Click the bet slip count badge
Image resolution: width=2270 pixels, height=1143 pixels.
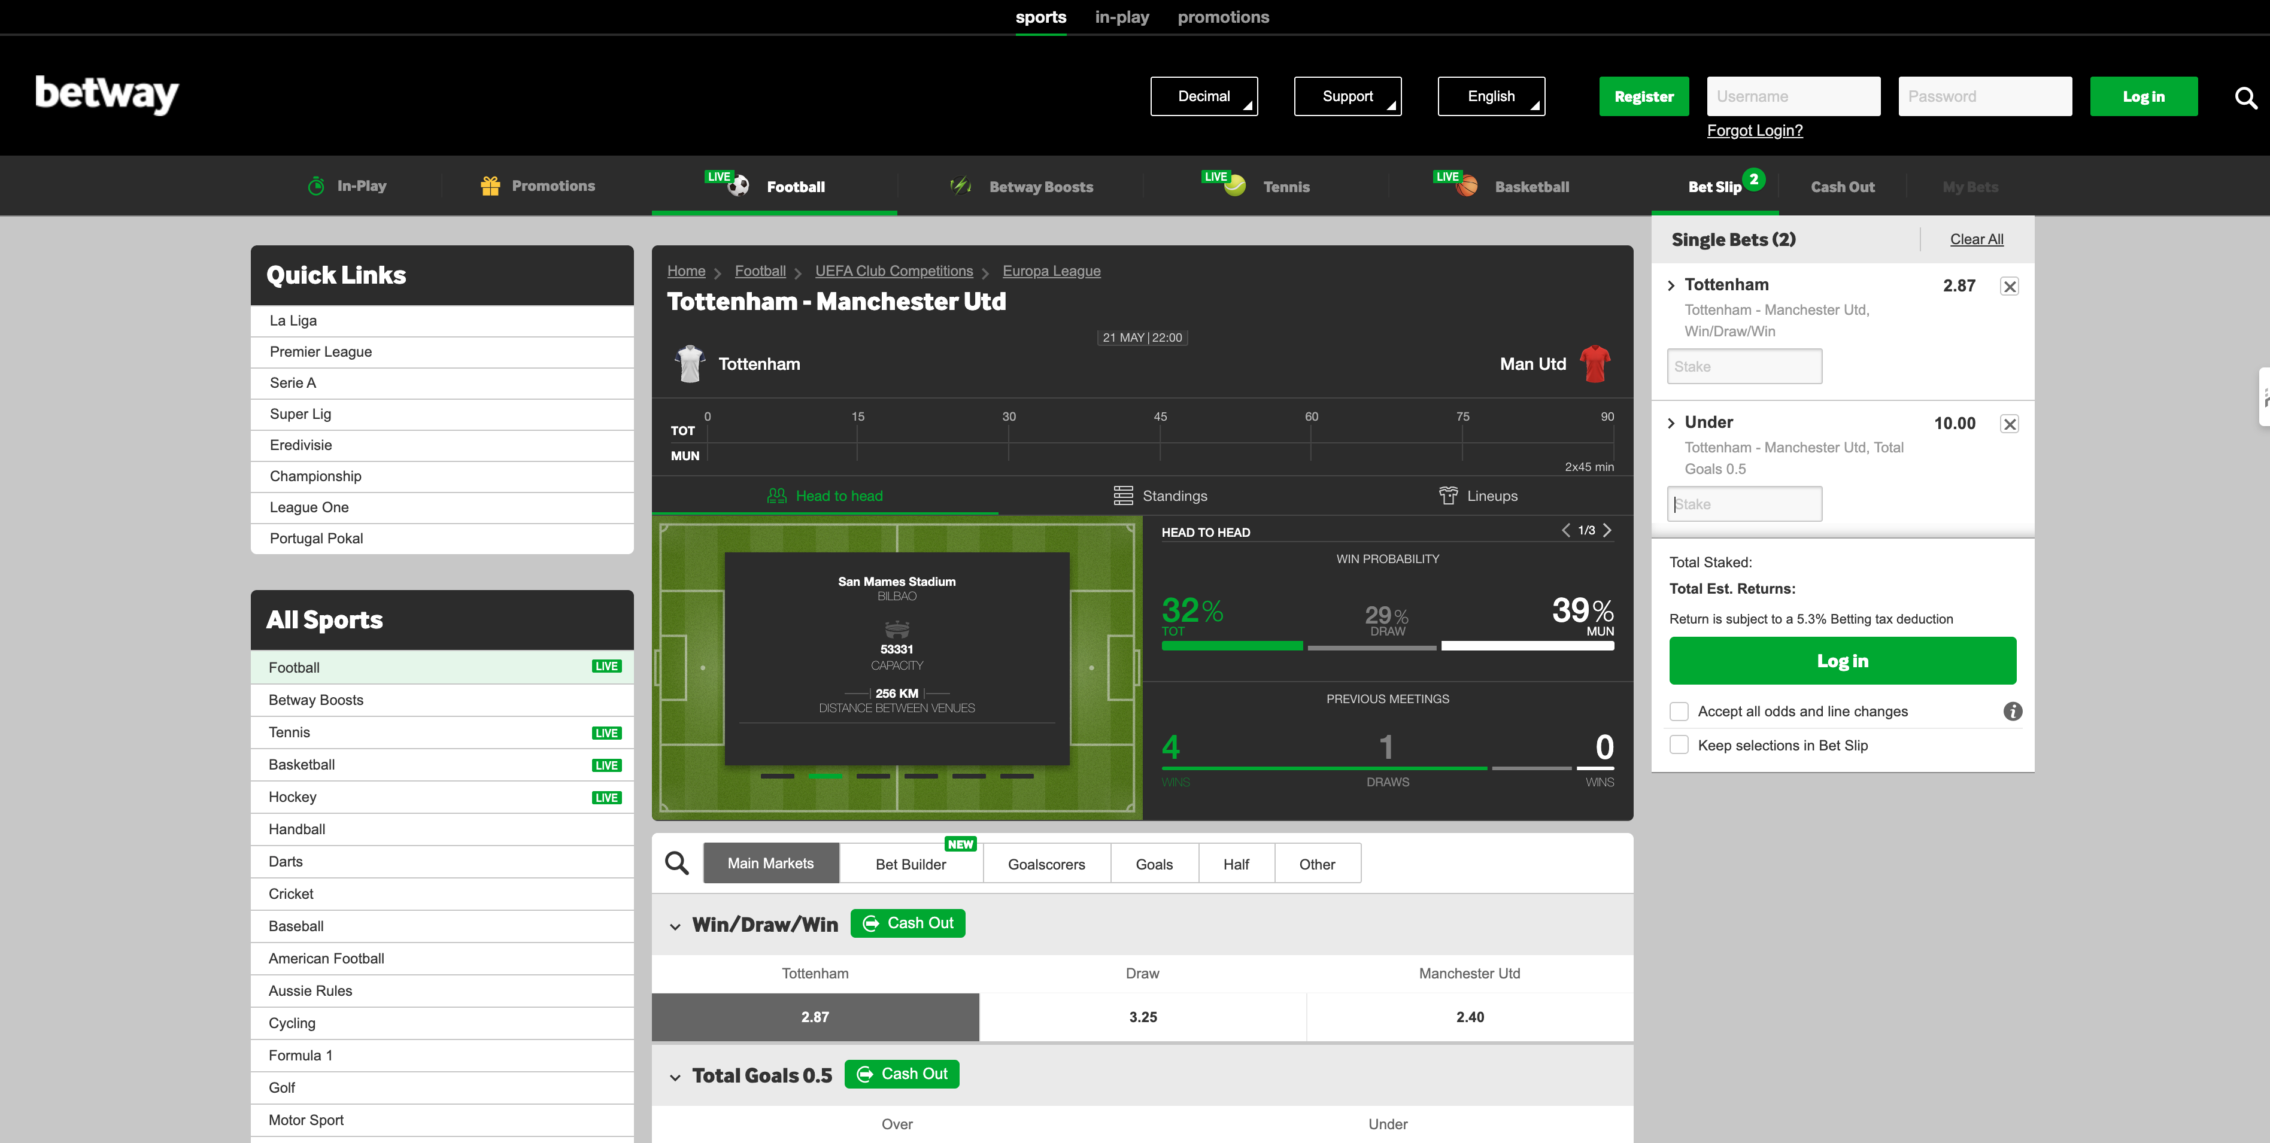click(1753, 180)
